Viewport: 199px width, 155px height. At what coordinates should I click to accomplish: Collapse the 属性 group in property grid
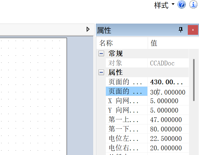click(x=101, y=72)
